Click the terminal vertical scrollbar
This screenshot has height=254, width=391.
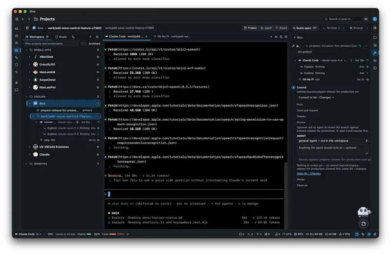point(286,195)
